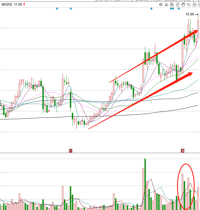Screen dimensions: 200x210
Task: Open the red 涨 marker below chart
Action: click(183, 151)
